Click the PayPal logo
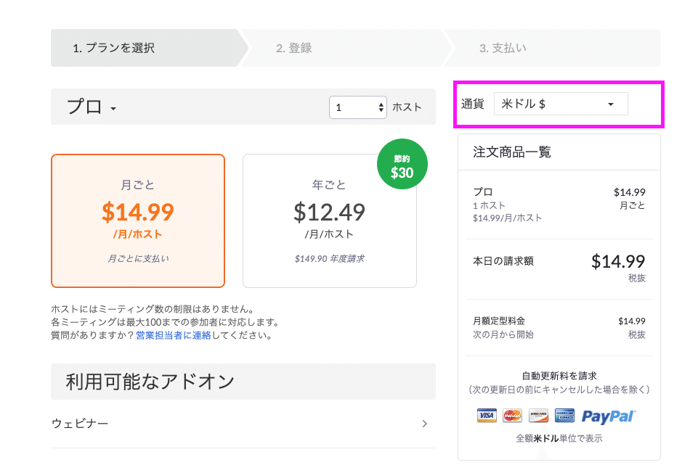This screenshot has width=690, height=465. (x=608, y=415)
